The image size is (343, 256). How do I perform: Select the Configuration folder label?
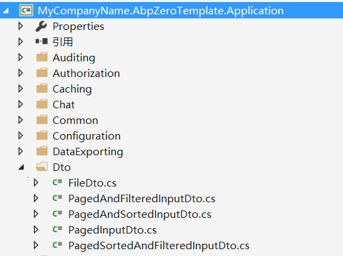(87, 136)
